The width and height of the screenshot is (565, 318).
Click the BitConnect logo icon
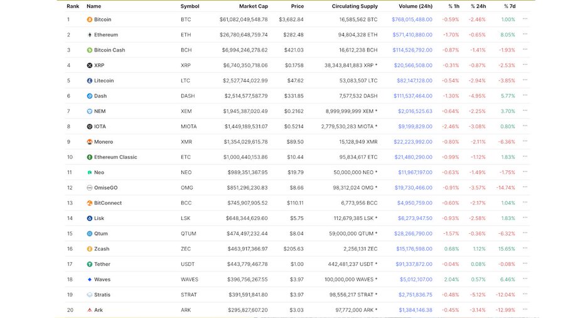click(89, 203)
